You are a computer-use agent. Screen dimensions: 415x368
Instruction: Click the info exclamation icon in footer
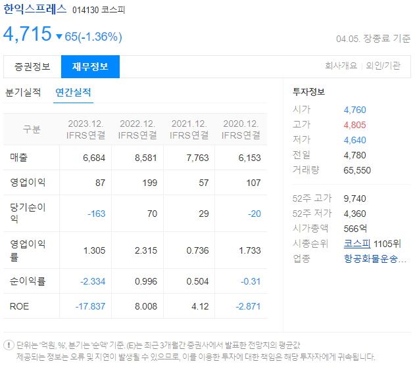[x=9, y=345]
